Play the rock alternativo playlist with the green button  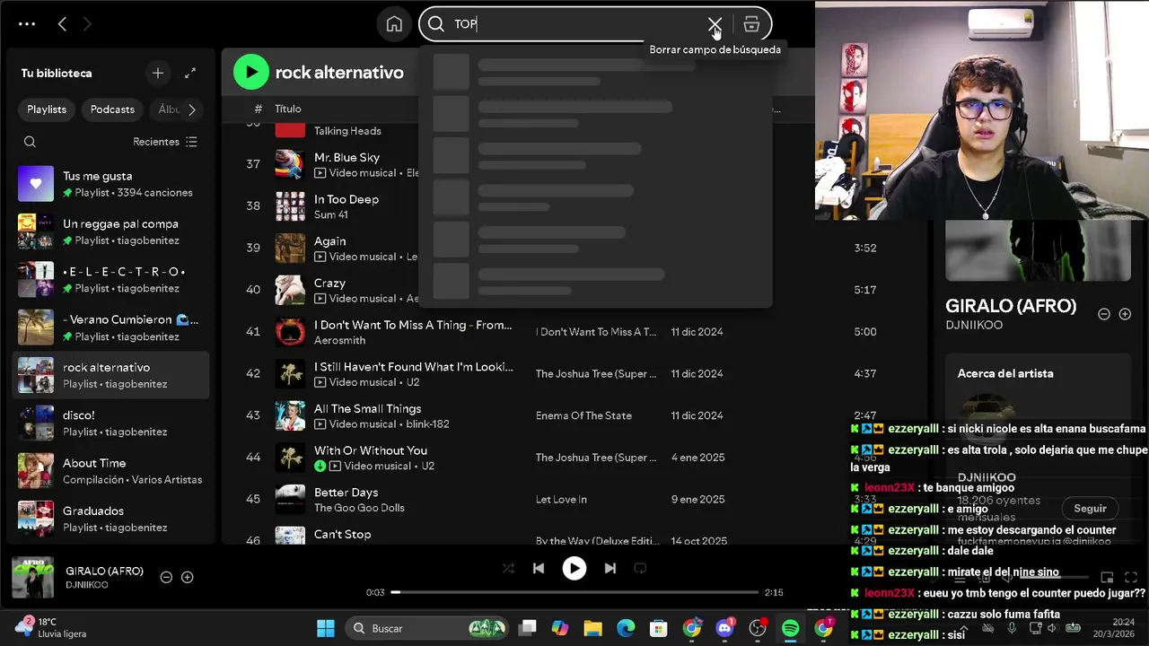tap(251, 72)
